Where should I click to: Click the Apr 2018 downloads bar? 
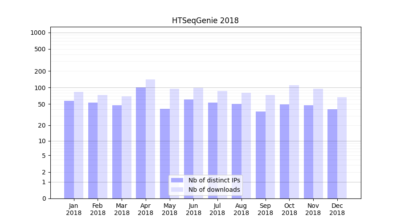point(151,139)
